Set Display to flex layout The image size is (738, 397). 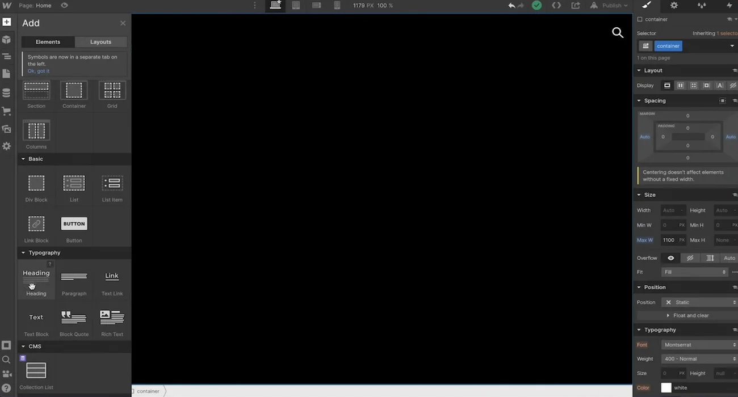(x=681, y=85)
